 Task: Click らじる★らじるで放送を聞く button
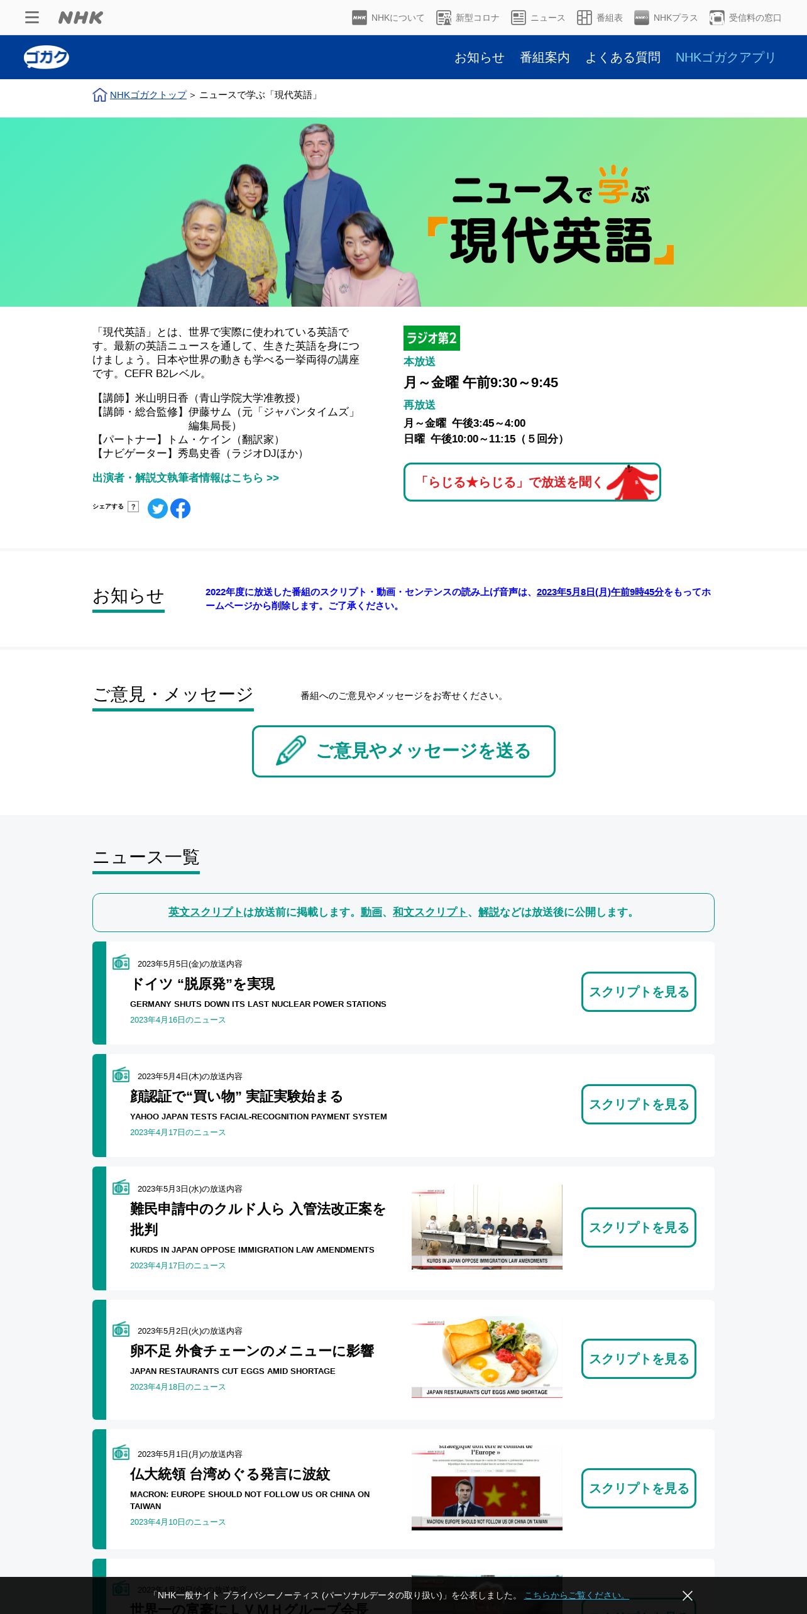pos(532,482)
